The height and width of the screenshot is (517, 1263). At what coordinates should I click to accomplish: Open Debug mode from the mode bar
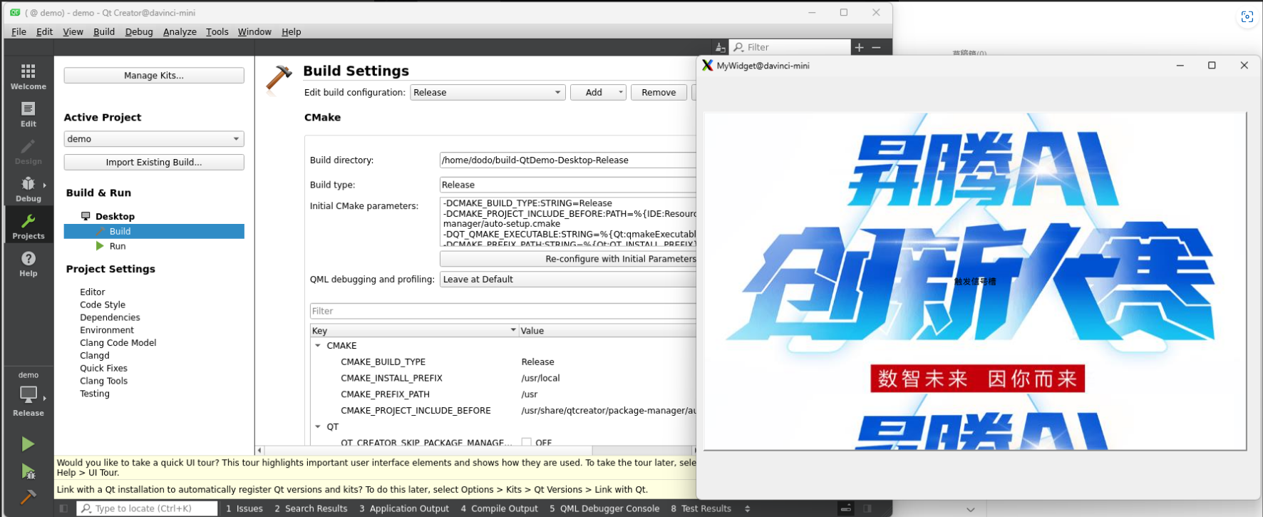point(29,188)
